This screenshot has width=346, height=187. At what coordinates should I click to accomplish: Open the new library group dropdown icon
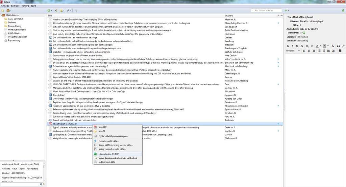point(9,10)
